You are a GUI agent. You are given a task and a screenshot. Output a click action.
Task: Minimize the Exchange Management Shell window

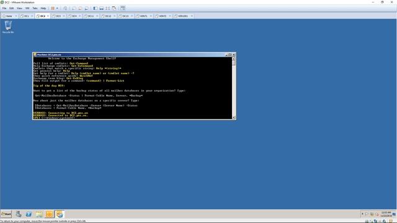click(226, 55)
